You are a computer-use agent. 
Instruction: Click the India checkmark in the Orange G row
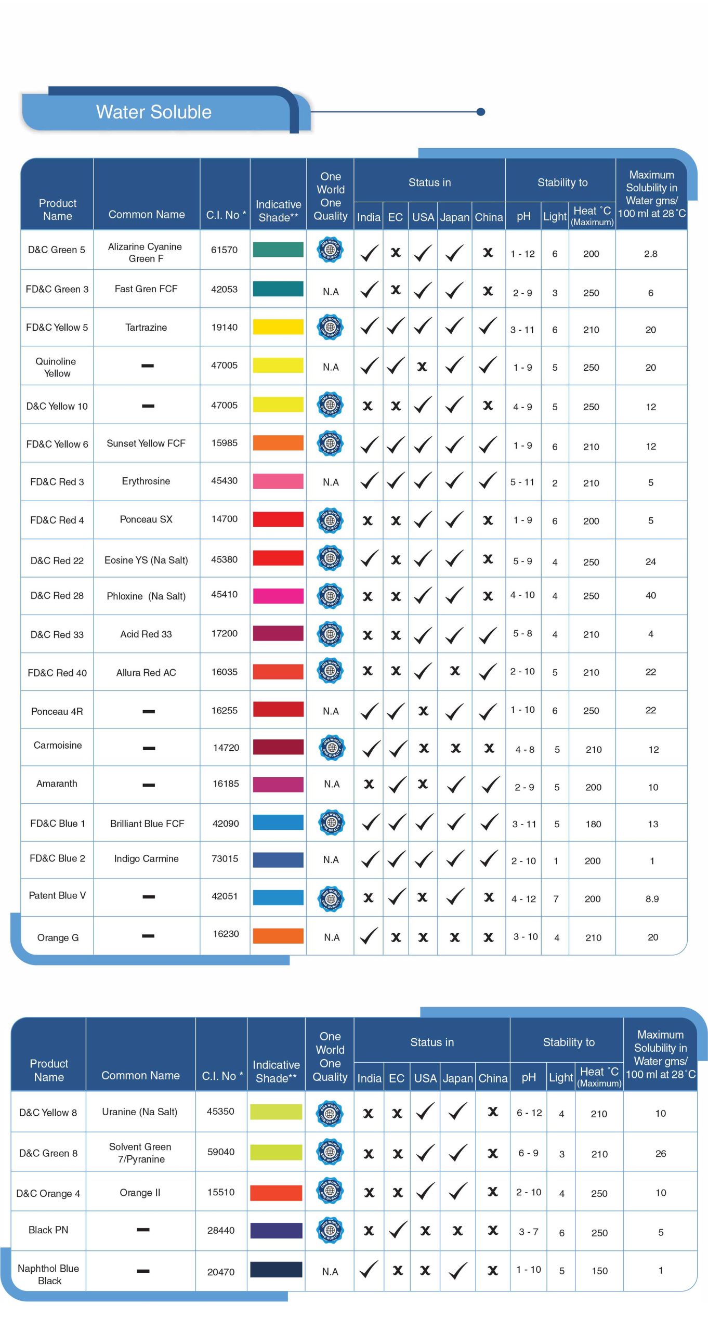click(369, 936)
